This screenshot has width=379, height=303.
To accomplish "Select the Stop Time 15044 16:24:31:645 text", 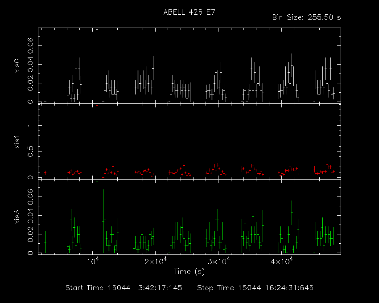I will click(255, 288).
